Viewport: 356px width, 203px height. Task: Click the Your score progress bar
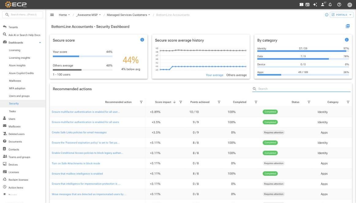83,56
